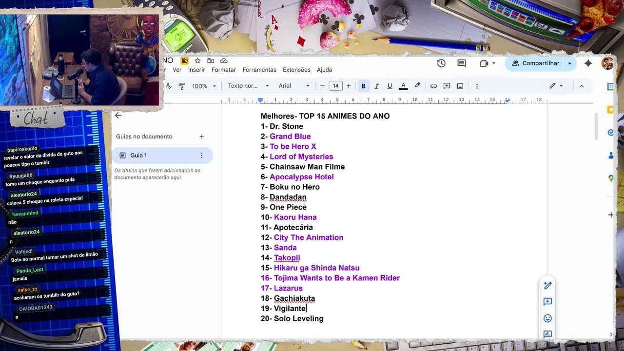The image size is (624, 351).
Task: Open the Ajuda menu
Action: (x=324, y=70)
